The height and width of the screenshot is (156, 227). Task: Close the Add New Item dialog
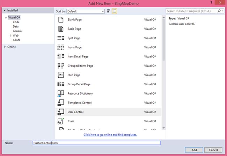[220, 2]
